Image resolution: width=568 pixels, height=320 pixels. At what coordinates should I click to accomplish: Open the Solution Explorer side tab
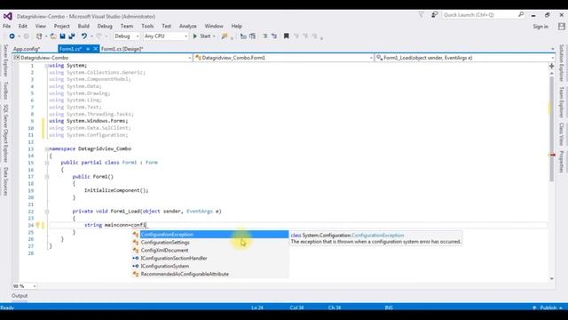coord(562,63)
